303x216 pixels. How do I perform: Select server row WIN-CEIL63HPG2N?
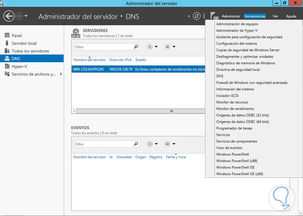tap(138, 69)
